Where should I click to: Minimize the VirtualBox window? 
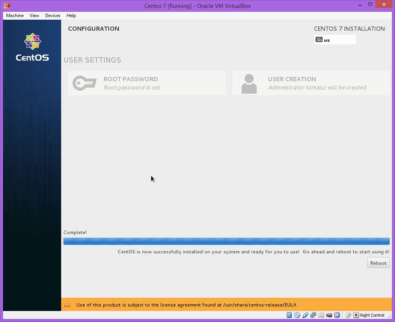click(x=360, y=5)
